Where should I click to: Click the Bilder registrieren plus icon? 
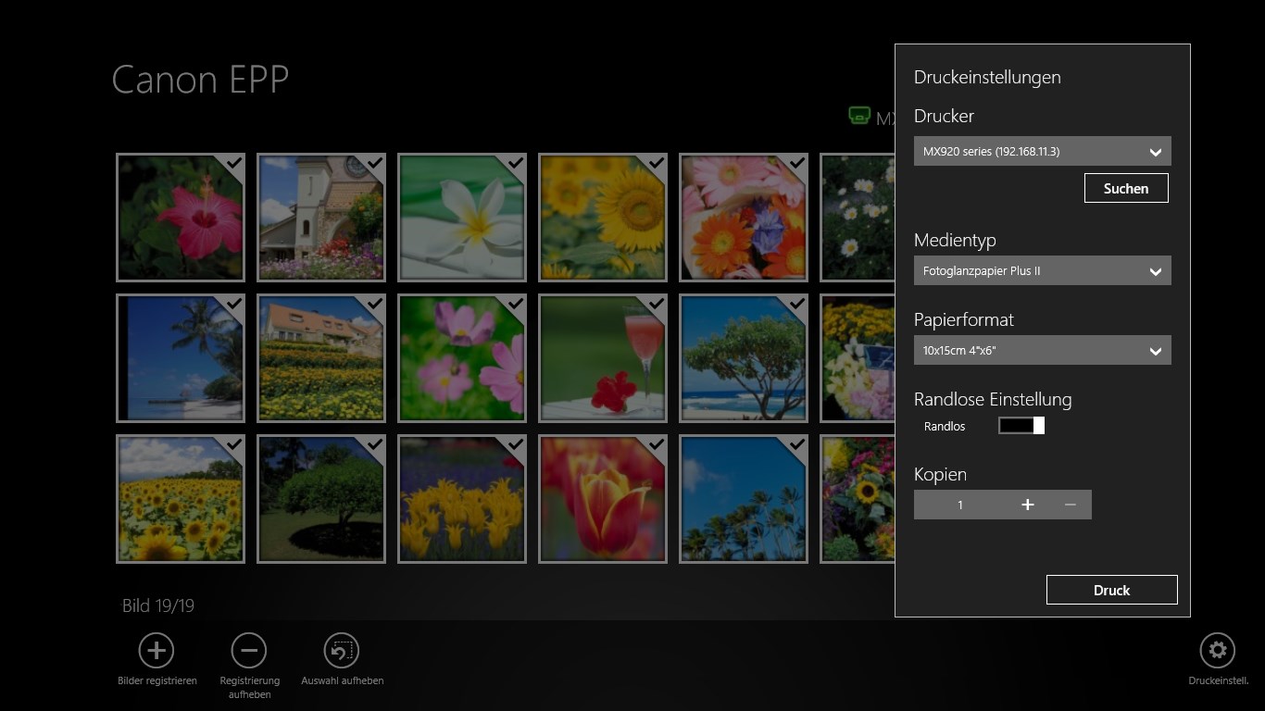(157, 651)
